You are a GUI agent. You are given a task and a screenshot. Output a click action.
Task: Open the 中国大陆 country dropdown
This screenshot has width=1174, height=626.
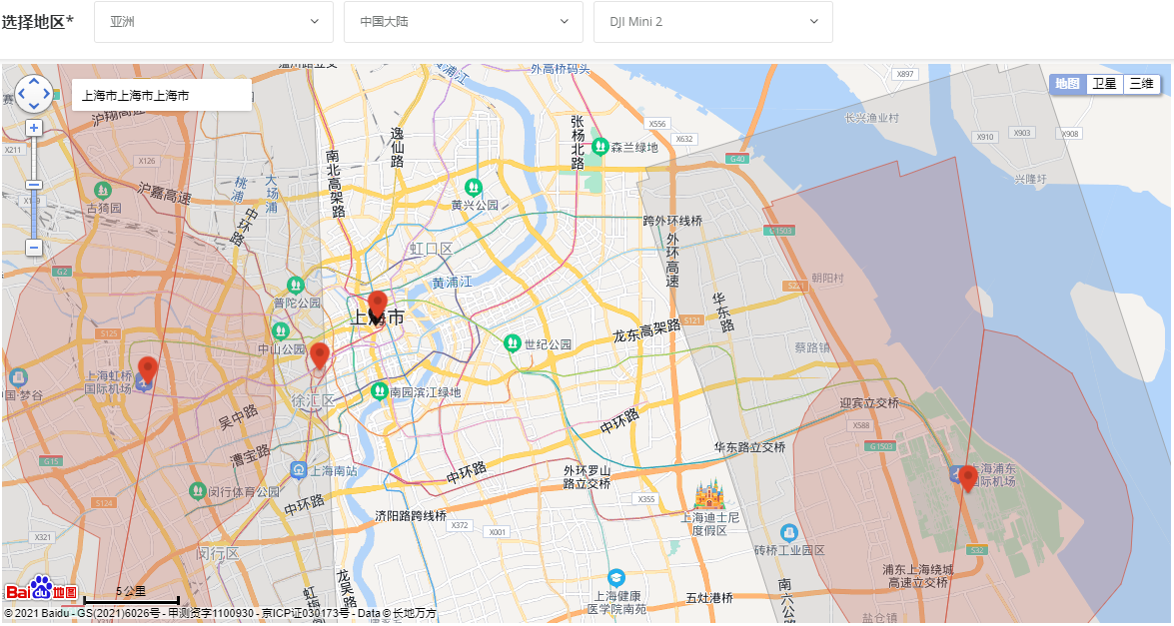pos(464,22)
